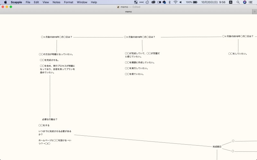Add a new tab with plus button
Image resolution: width=257 pixels, height=160 pixels.
[x=254, y=12]
